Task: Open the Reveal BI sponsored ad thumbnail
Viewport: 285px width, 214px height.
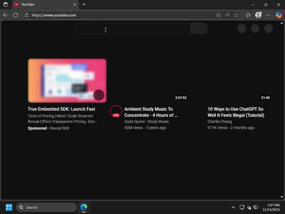Action: click(x=67, y=81)
